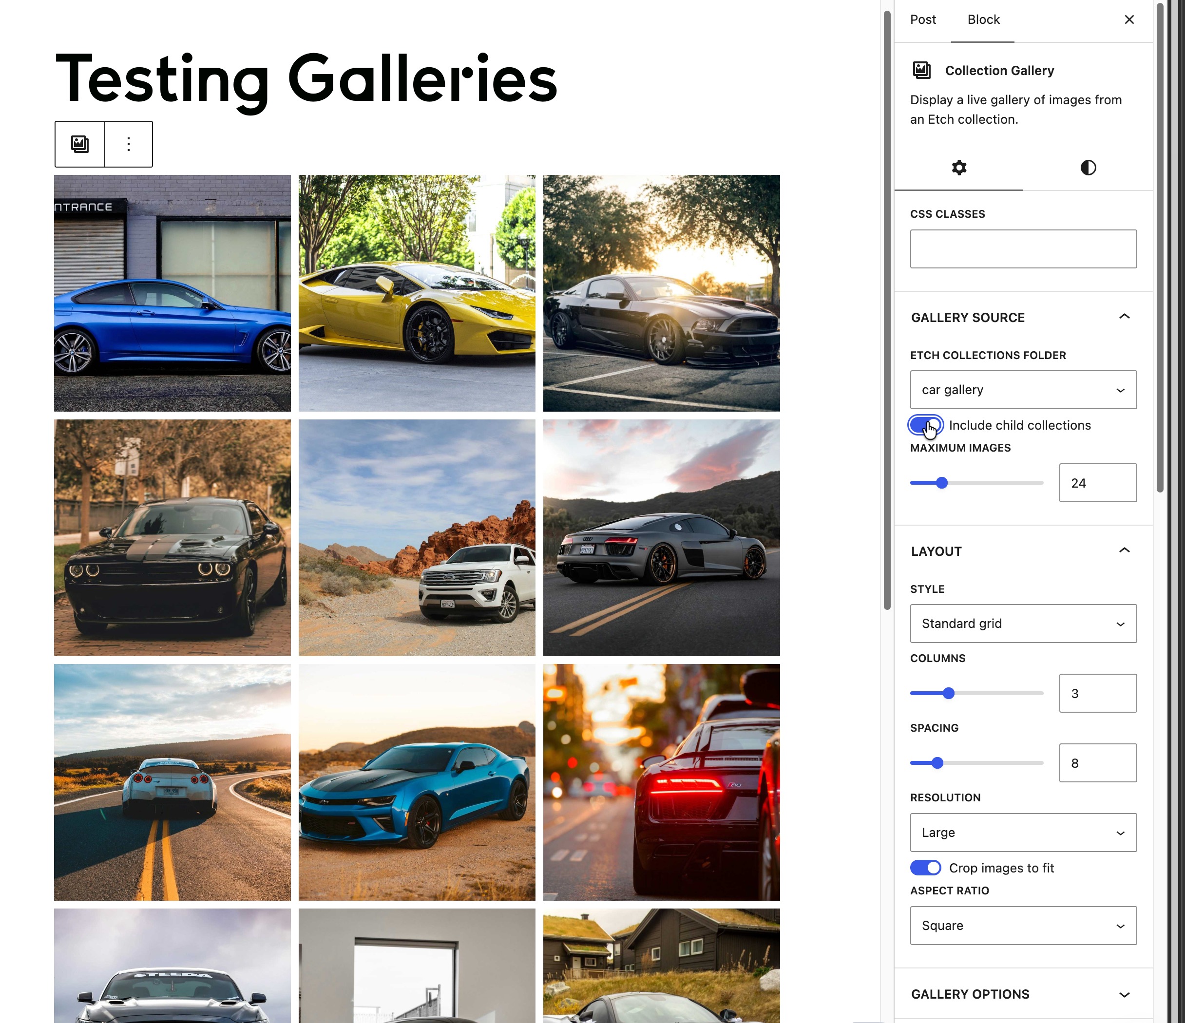Click the sidebar vertical scrollbar

(1160, 247)
